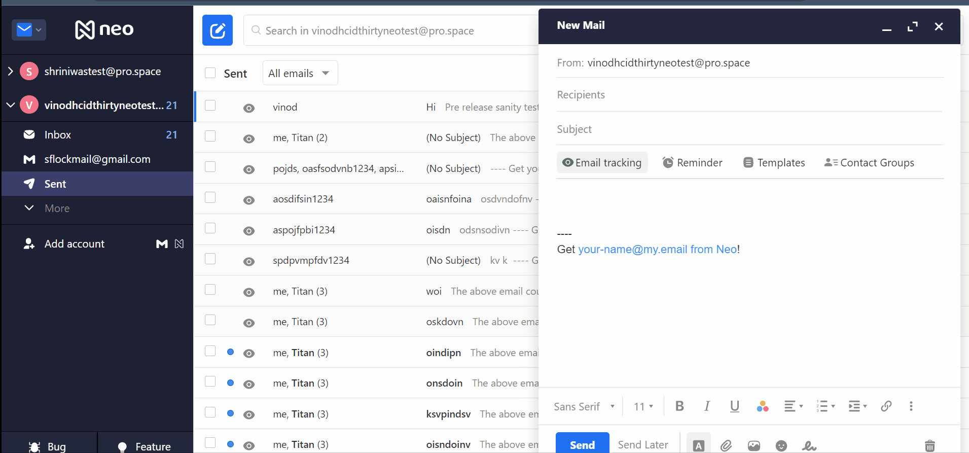Check the select-all Sent checkbox
This screenshot has width=969, height=453.
coord(210,73)
